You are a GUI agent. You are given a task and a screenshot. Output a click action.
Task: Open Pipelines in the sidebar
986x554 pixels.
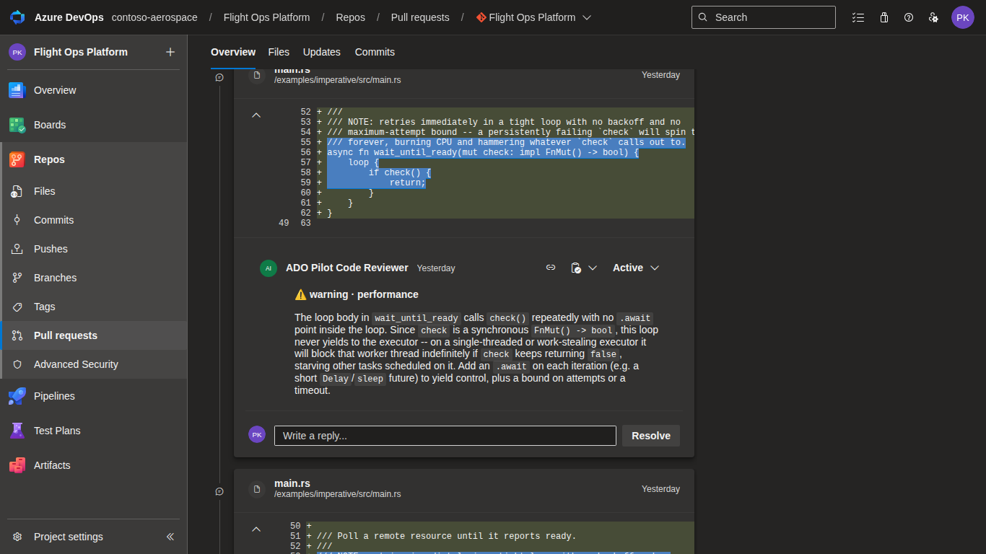pyautogui.click(x=94, y=396)
